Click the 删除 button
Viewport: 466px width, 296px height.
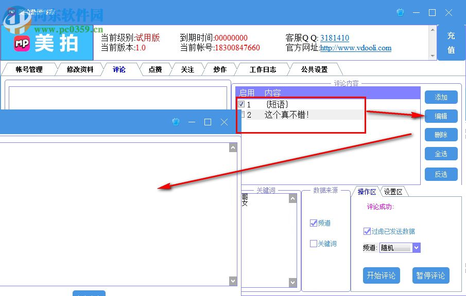pos(441,135)
